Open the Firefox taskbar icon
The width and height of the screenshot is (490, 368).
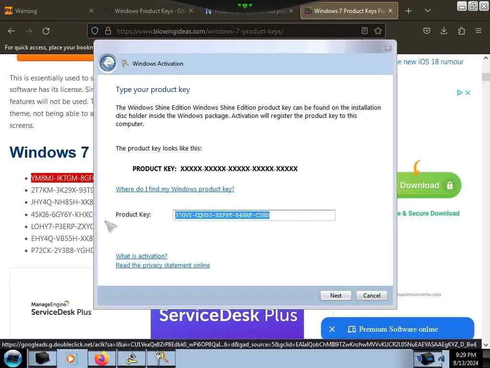click(101, 358)
